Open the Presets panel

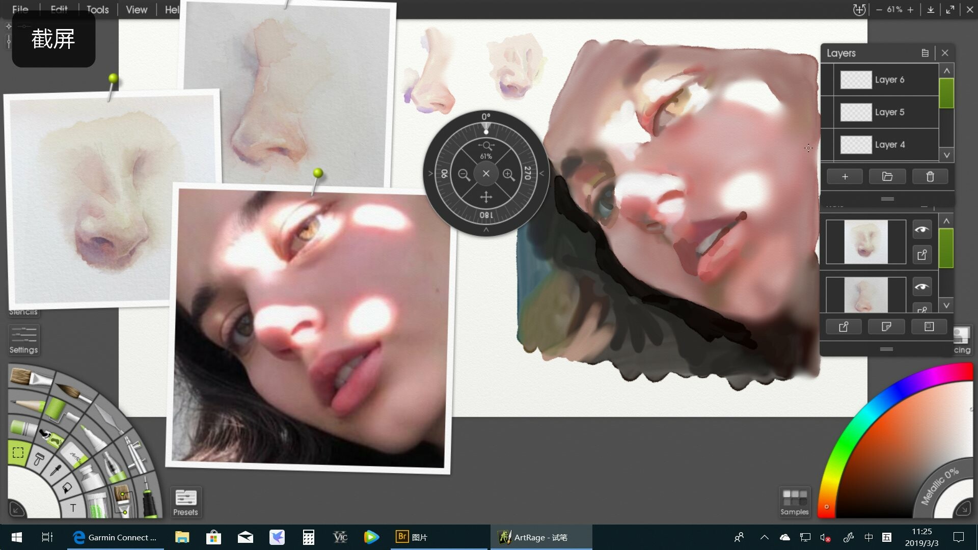[x=185, y=502]
